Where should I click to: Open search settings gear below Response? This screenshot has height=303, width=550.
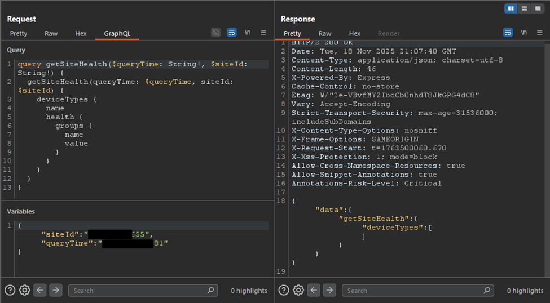point(298,291)
